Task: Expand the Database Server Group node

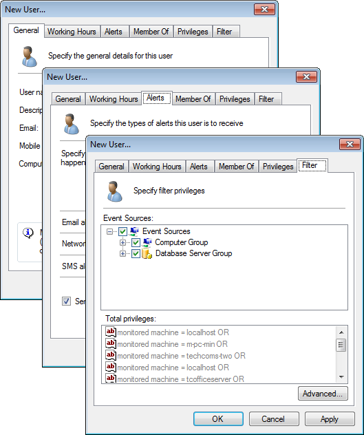Action: point(122,253)
